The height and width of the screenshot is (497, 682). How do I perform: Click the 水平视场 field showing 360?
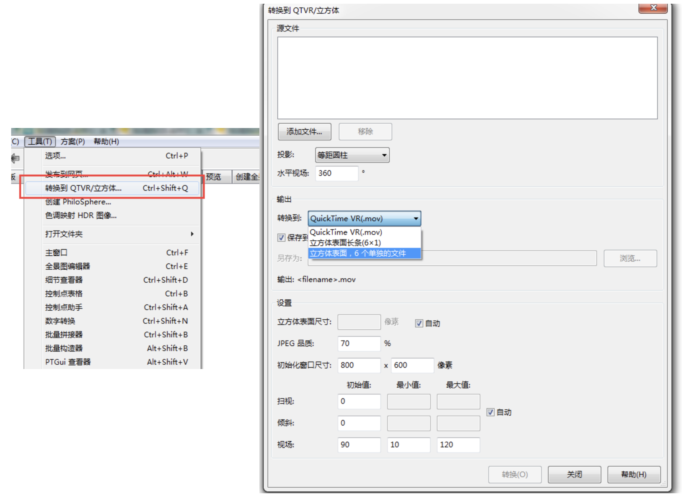(337, 173)
